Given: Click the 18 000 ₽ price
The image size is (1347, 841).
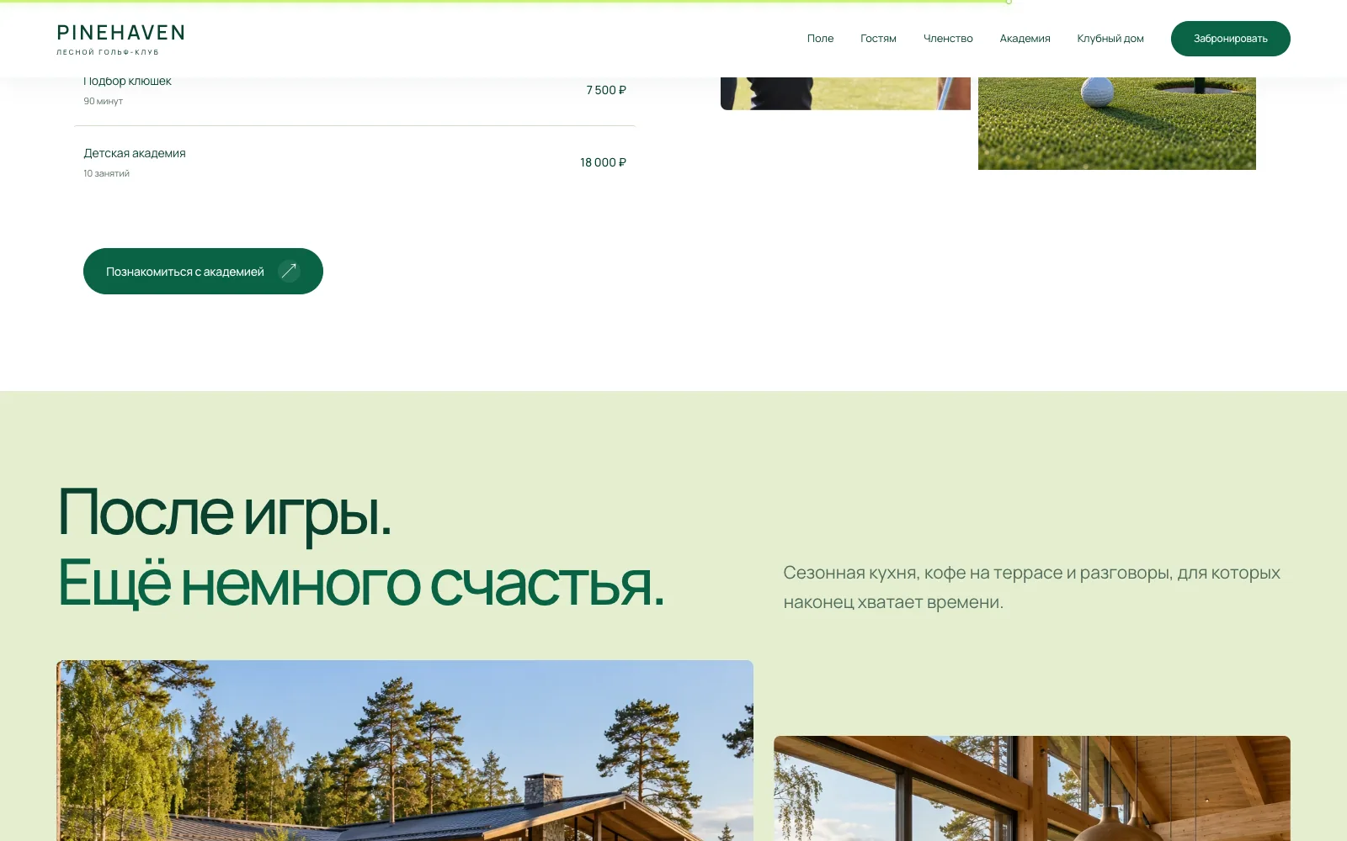Looking at the screenshot, I should 603,162.
